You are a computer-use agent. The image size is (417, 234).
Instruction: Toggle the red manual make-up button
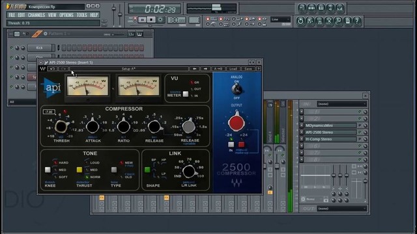tap(241, 144)
